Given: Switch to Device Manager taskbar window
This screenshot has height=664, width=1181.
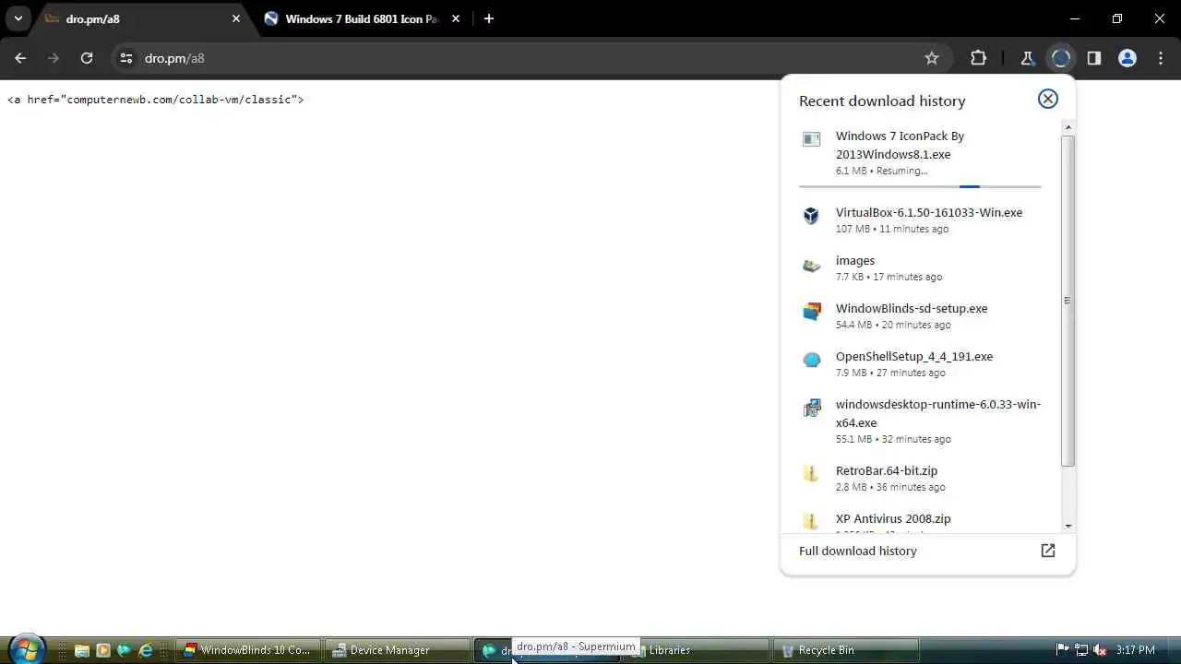Looking at the screenshot, I should 399,650.
